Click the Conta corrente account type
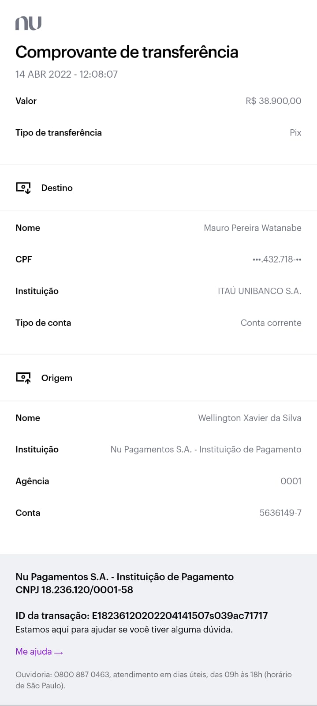This screenshot has width=317, height=706. pos(271,323)
